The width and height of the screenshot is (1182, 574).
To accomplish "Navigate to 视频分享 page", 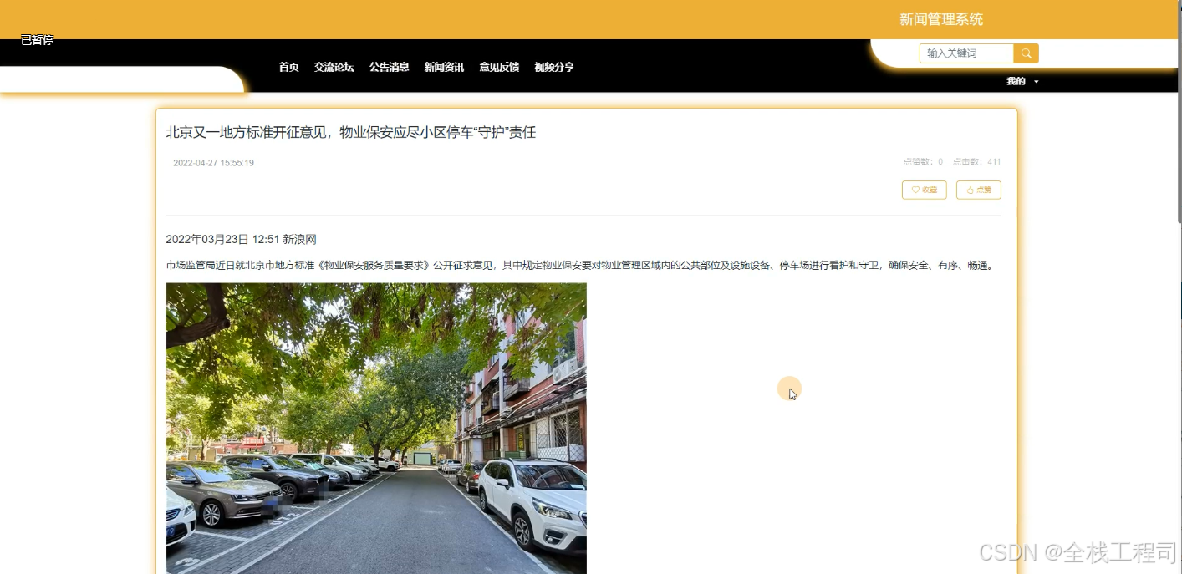I will 554,67.
